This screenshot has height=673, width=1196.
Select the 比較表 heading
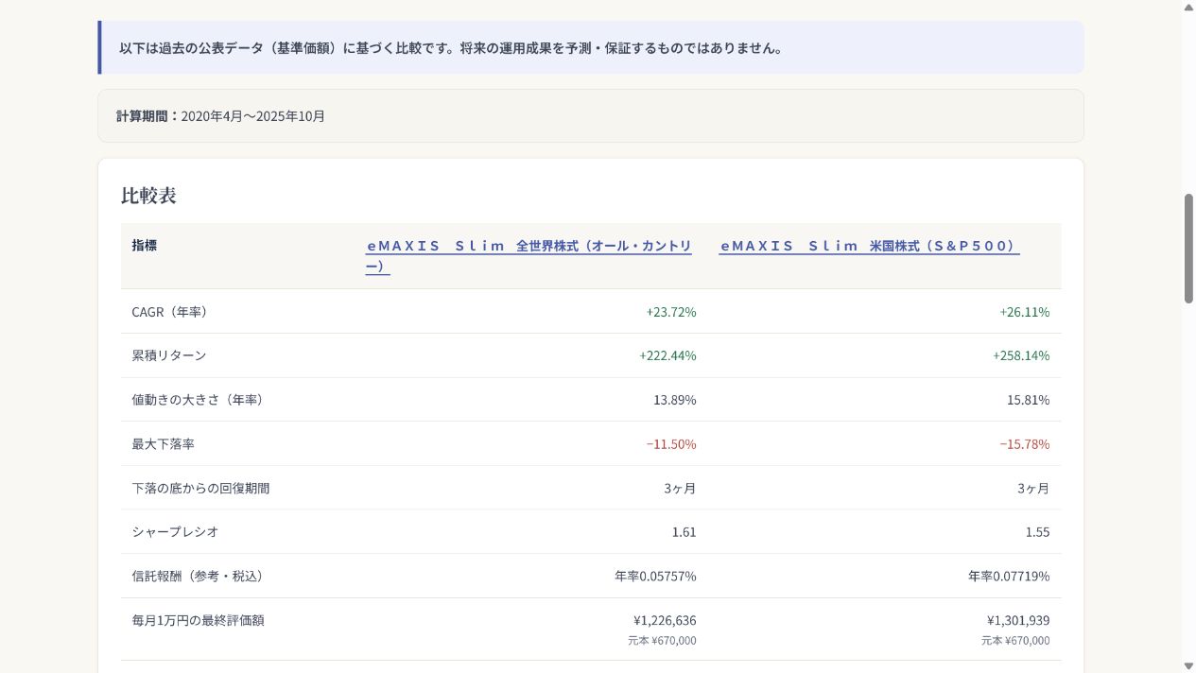point(148,196)
